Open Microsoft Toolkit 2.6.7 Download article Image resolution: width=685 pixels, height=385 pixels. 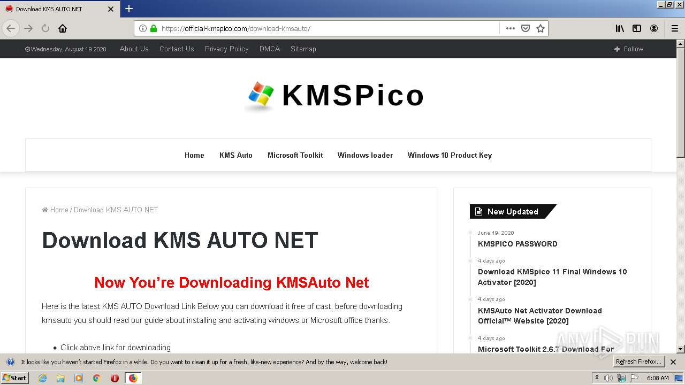pyautogui.click(x=546, y=349)
